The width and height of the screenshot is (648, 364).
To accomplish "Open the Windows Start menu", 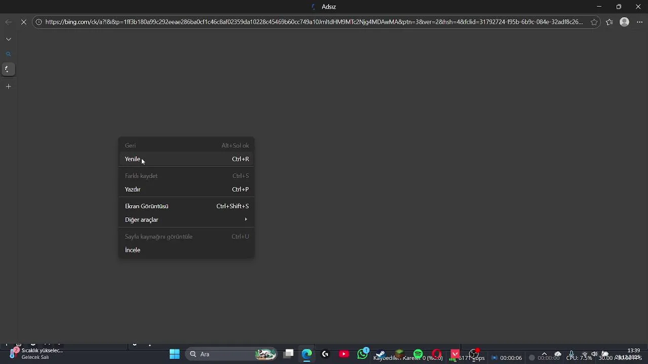I will click(175, 354).
